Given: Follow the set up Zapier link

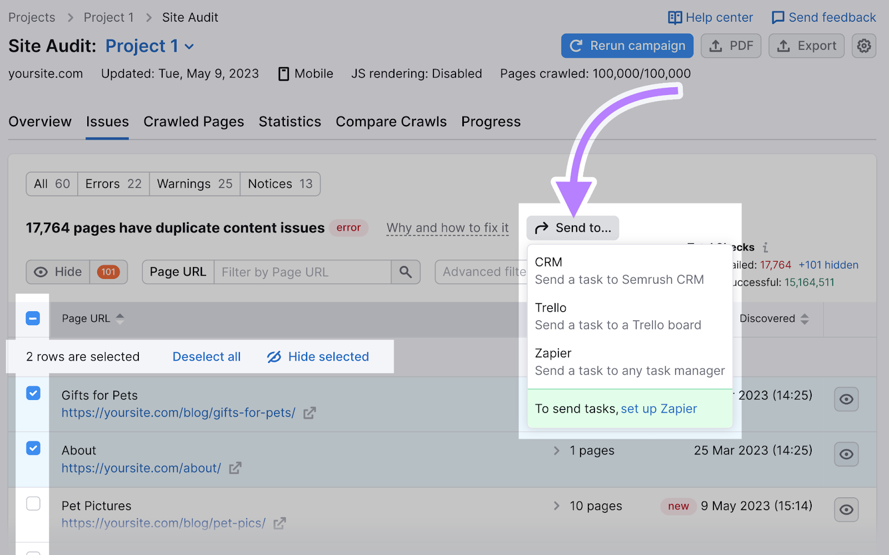Looking at the screenshot, I should tap(658, 409).
